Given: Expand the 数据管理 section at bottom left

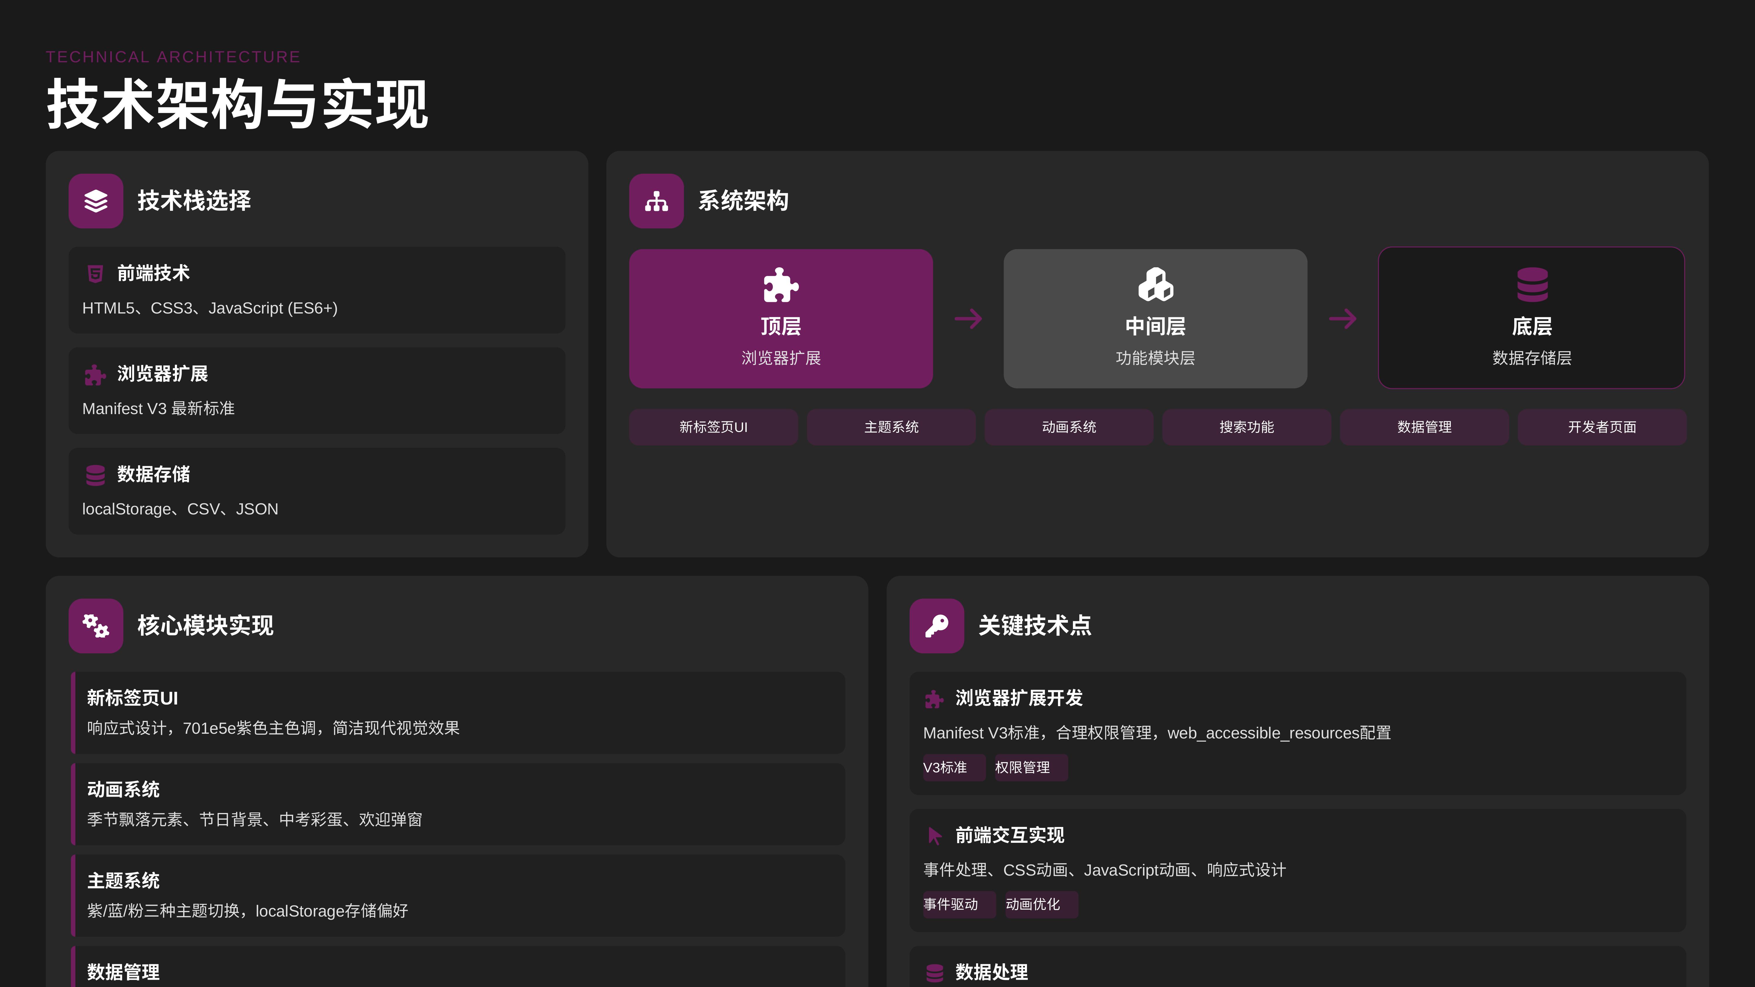Looking at the screenshot, I should 123,972.
